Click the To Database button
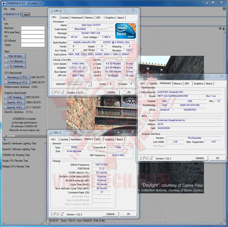 (x=15, y=66)
